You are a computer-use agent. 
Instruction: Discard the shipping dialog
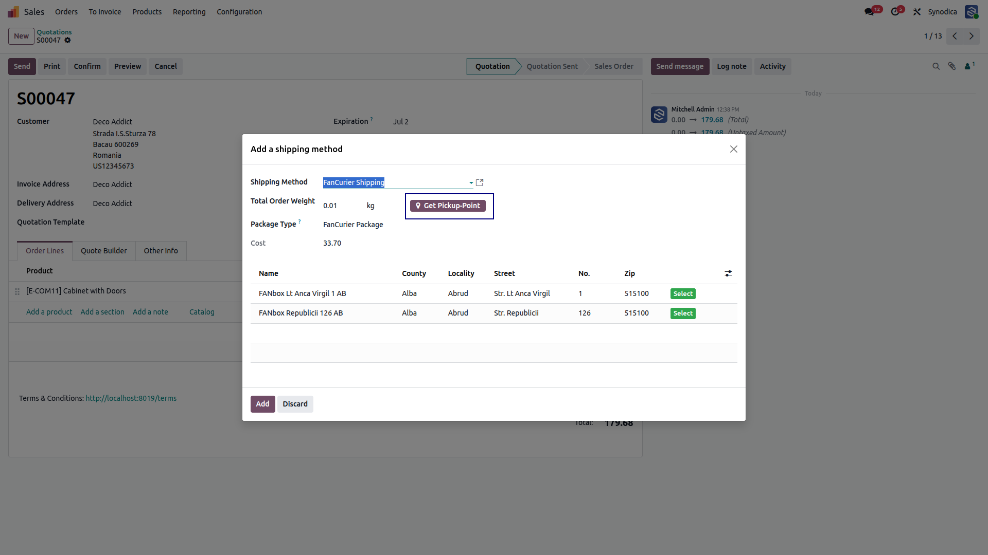[295, 404]
